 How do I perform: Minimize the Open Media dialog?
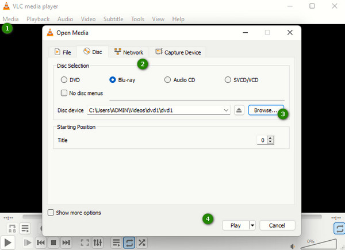(245, 33)
